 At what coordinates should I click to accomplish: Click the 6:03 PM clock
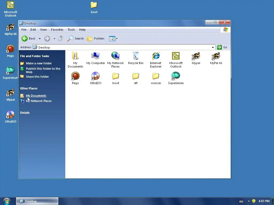pyautogui.click(x=264, y=201)
